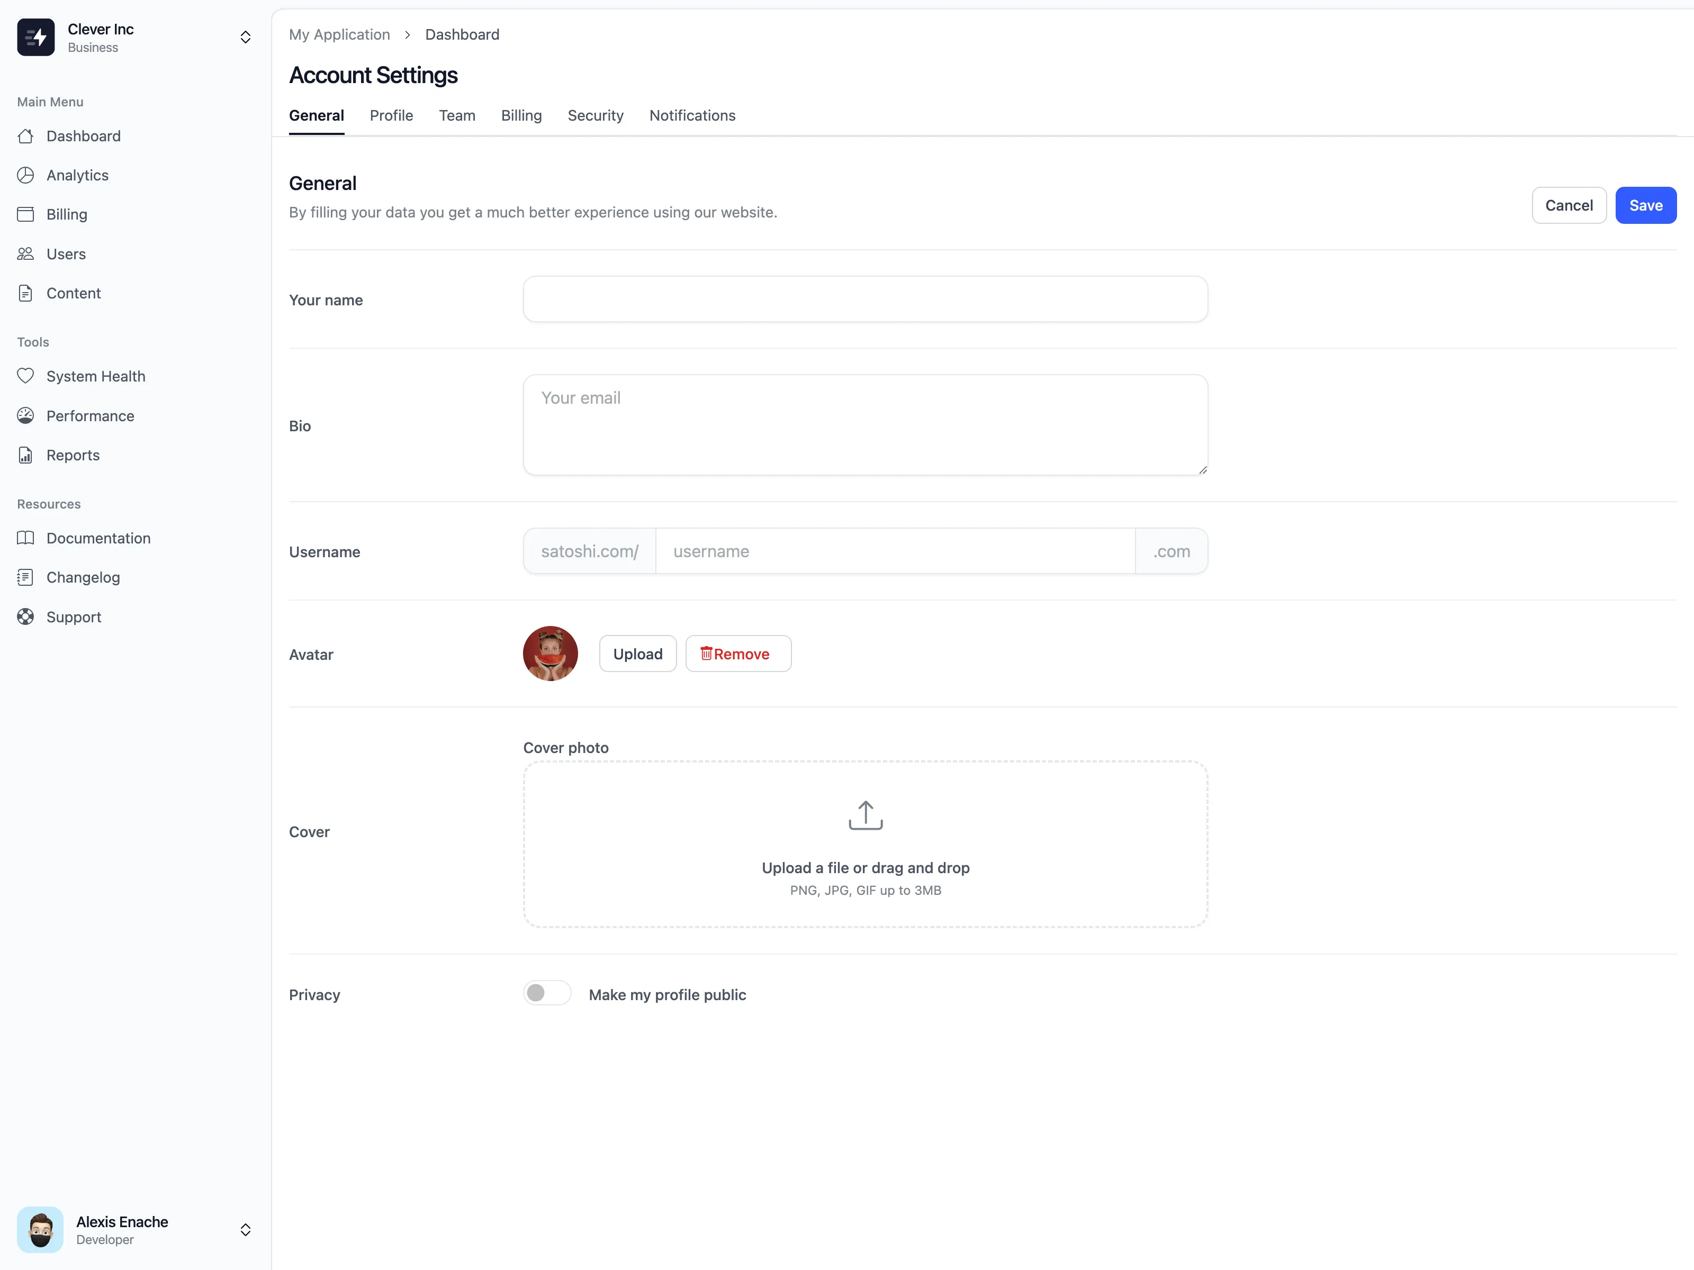Screen dimensions: 1694x1270
Task: Open the Notifications tab
Action: coord(691,115)
